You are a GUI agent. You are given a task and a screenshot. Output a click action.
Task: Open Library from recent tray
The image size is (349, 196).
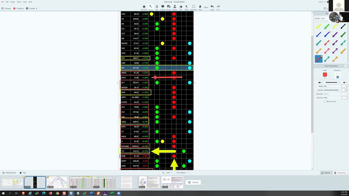pyautogui.click(x=193, y=182)
